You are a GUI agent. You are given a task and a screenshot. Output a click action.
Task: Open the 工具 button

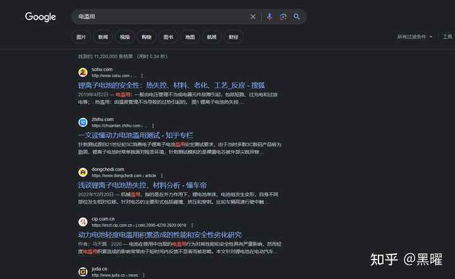click(447, 37)
